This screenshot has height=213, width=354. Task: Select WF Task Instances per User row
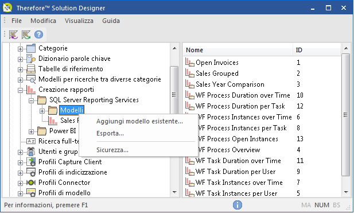click(x=236, y=193)
